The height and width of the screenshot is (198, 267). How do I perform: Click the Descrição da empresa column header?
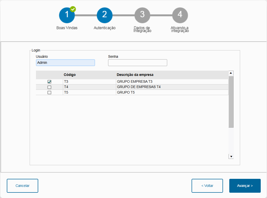tap(135, 75)
